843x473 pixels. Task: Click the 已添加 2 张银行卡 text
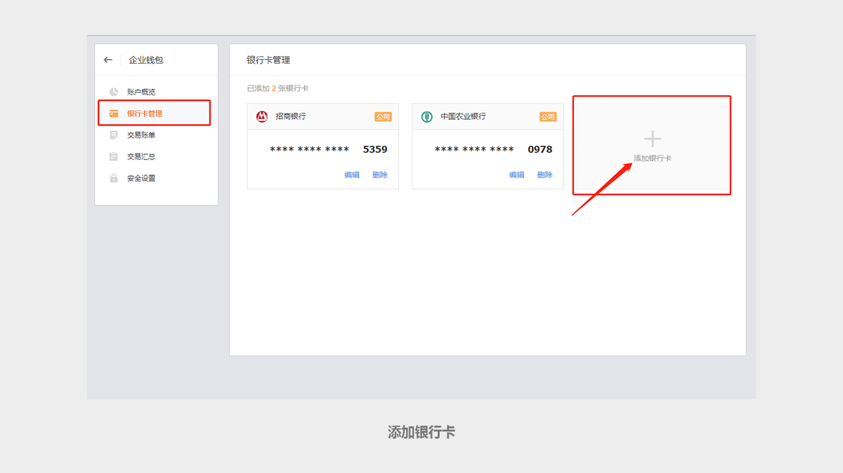click(x=278, y=88)
